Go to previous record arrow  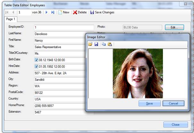coord(13,12)
